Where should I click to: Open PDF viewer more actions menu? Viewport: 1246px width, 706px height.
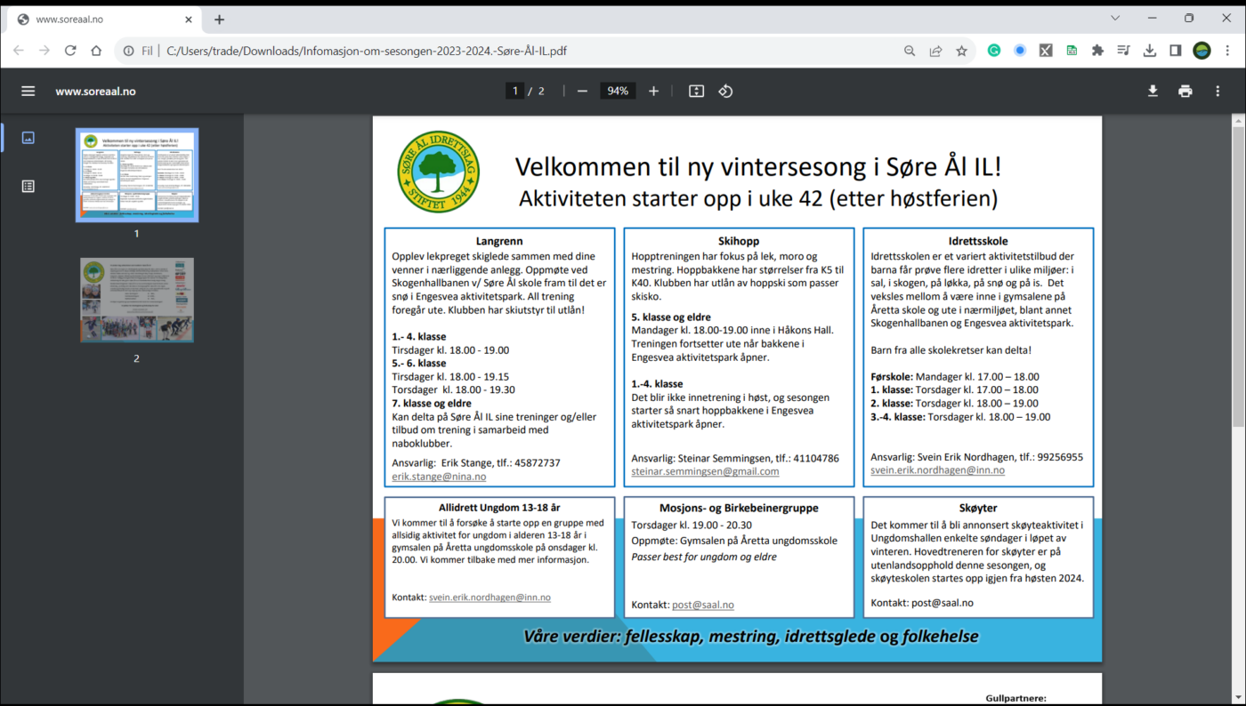click(1218, 91)
